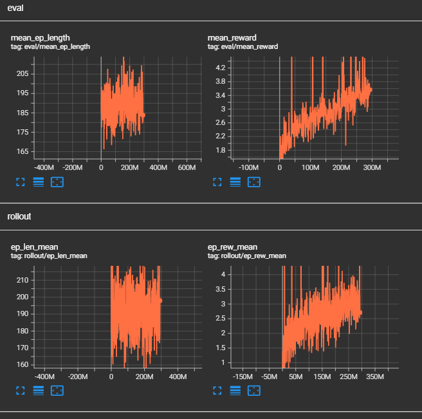This screenshot has height=419, width=422.
Task: Click the eval/mean_ep_length tag label
Action: (x=50, y=47)
